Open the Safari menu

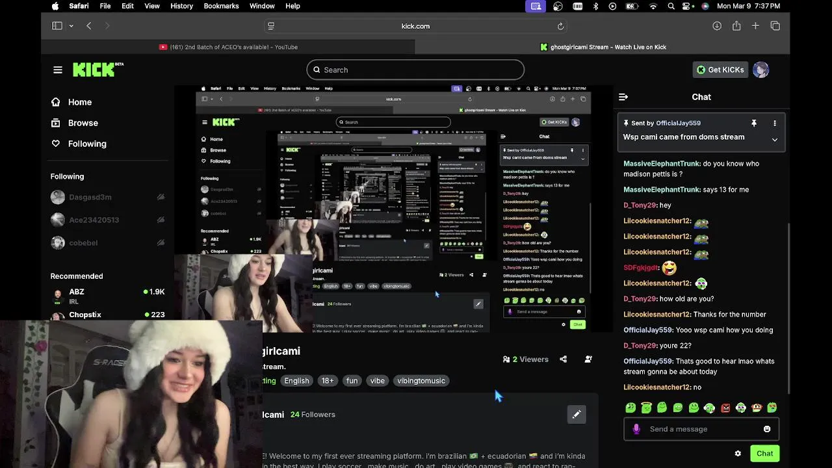[x=79, y=6]
